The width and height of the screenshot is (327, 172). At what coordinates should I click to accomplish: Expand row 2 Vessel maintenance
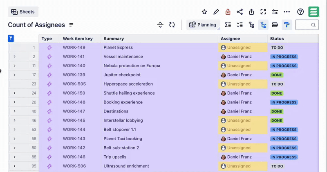coord(14,57)
